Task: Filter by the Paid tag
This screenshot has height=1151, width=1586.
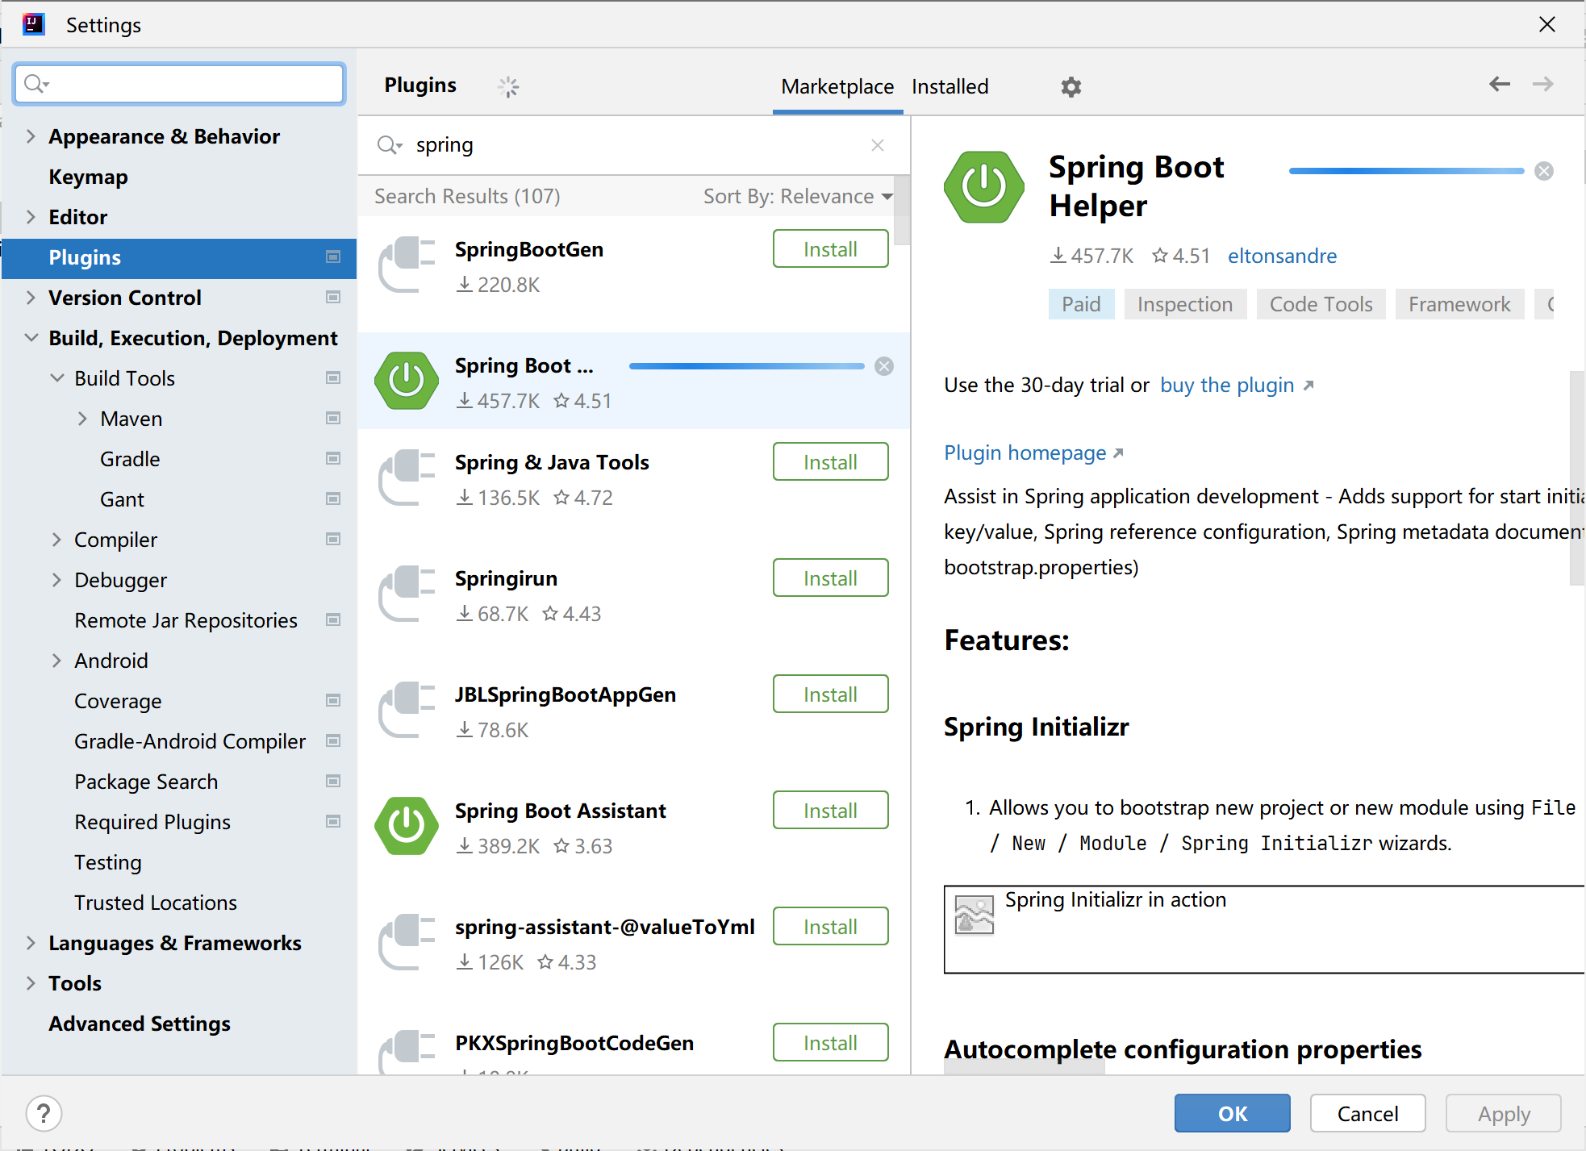Action: point(1081,304)
